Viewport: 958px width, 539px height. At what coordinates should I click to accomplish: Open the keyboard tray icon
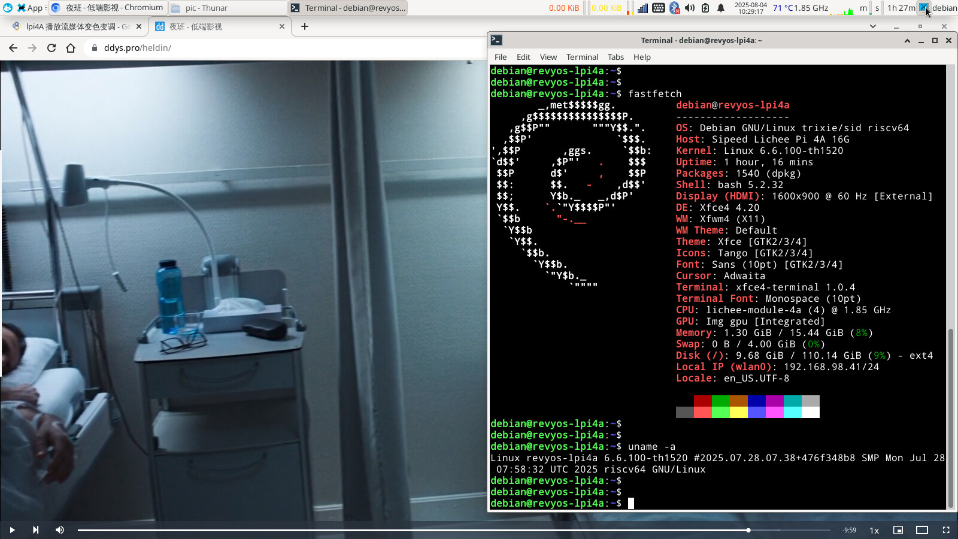point(658,8)
